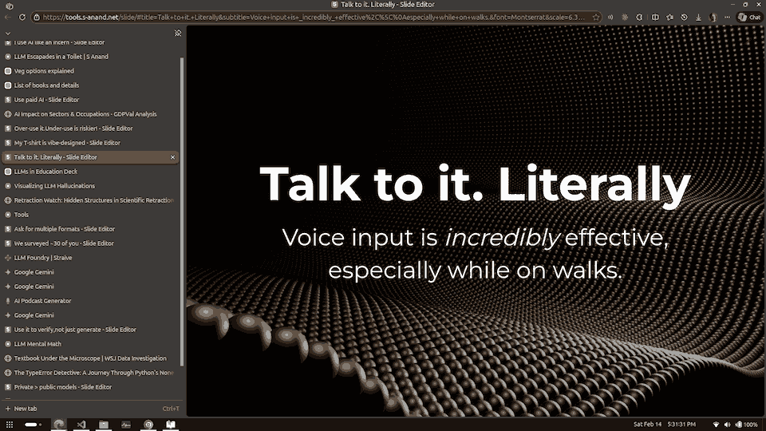Switch to 'Visualizing LLM Hallucinations' tab
766x431 pixels.
[91, 186]
